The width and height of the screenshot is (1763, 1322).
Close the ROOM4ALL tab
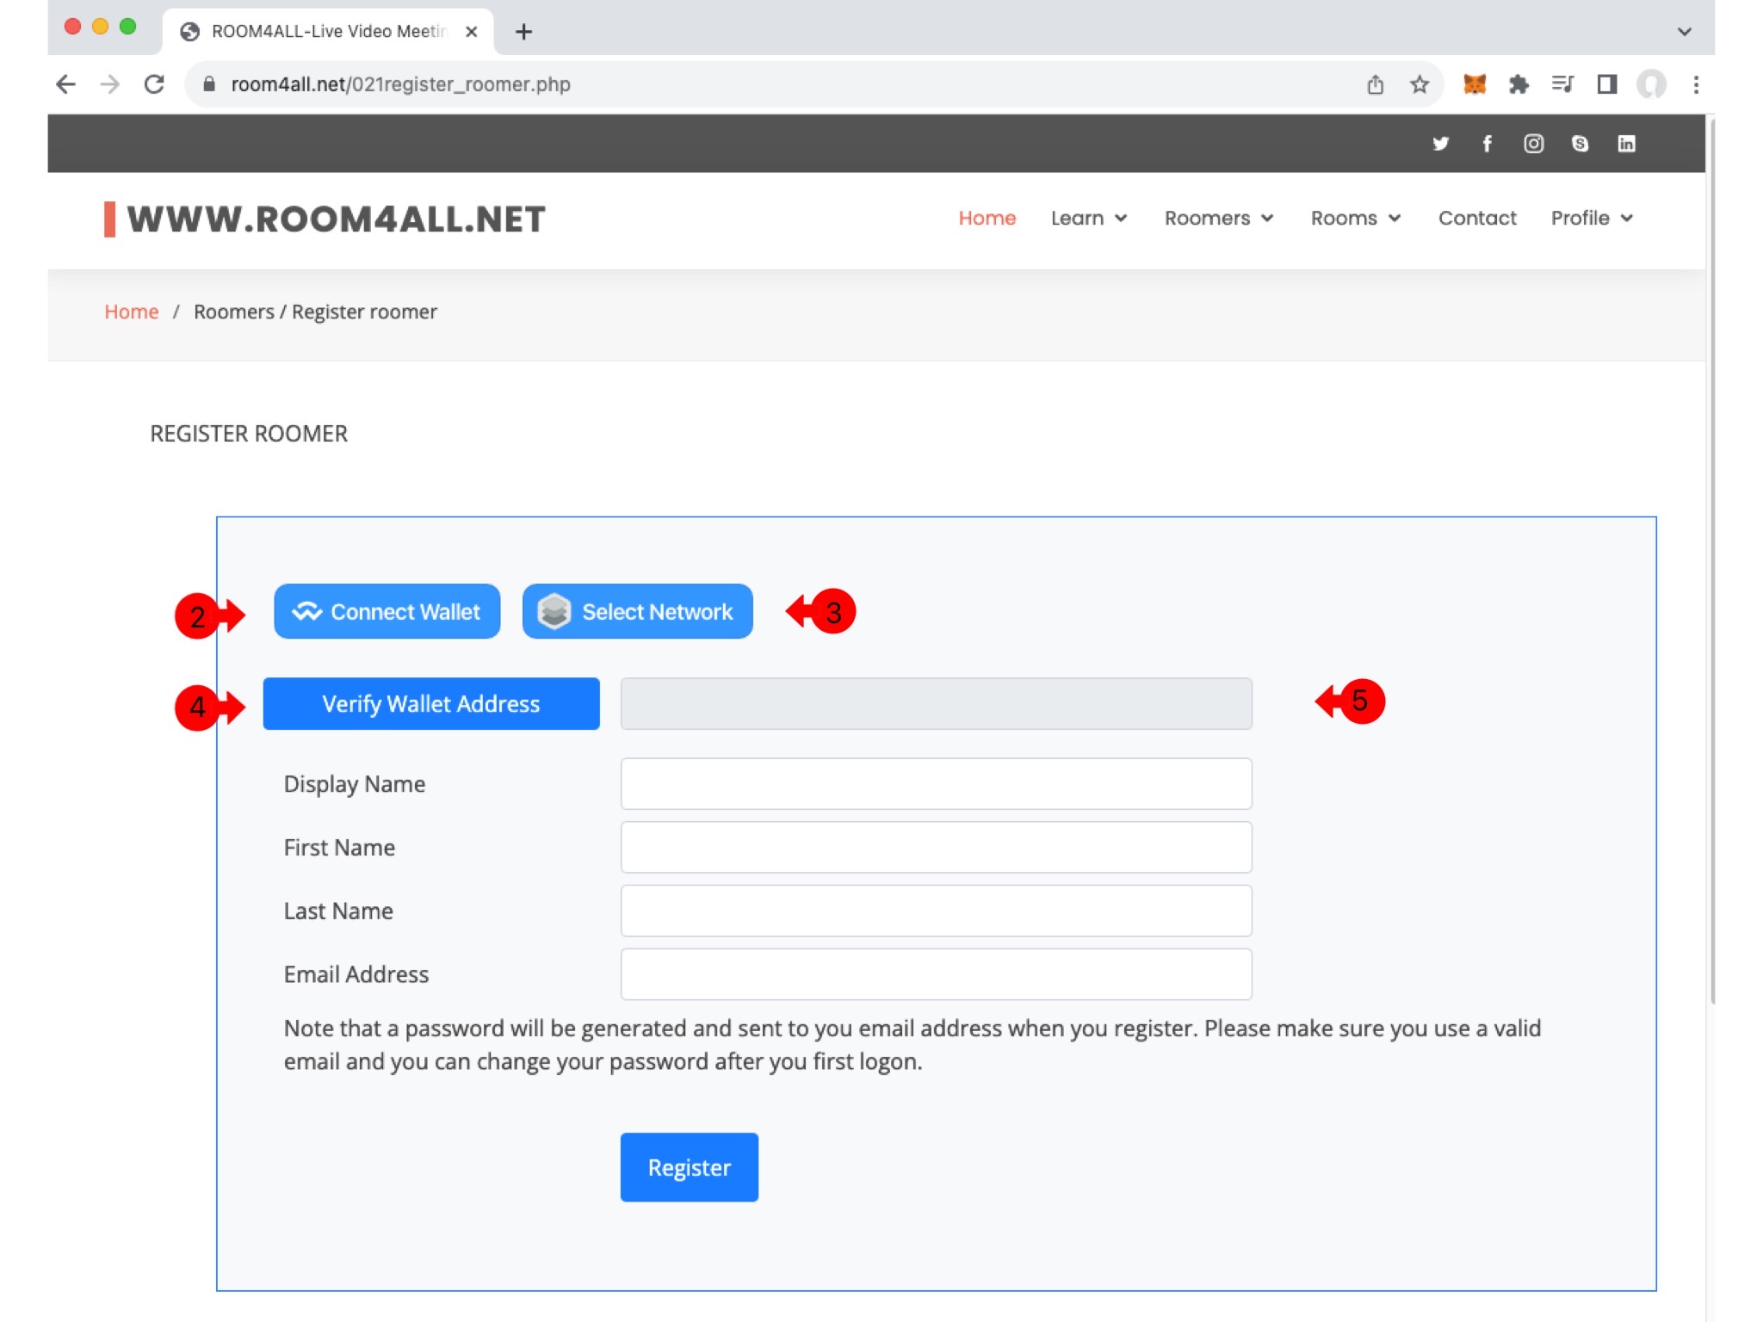pyautogui.click(x=471, y=32)
